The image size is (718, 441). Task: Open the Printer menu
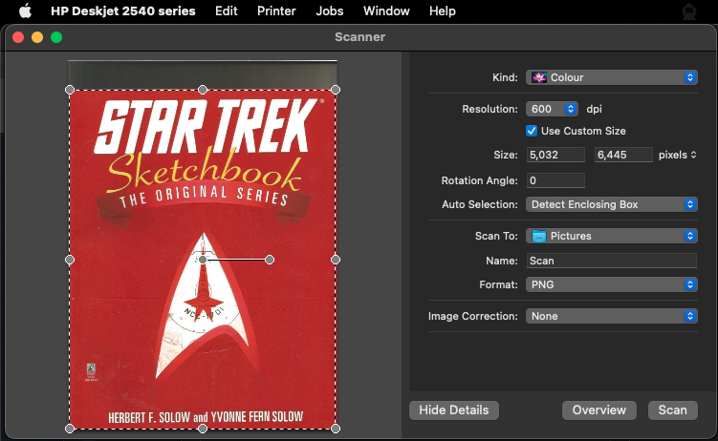276,10
